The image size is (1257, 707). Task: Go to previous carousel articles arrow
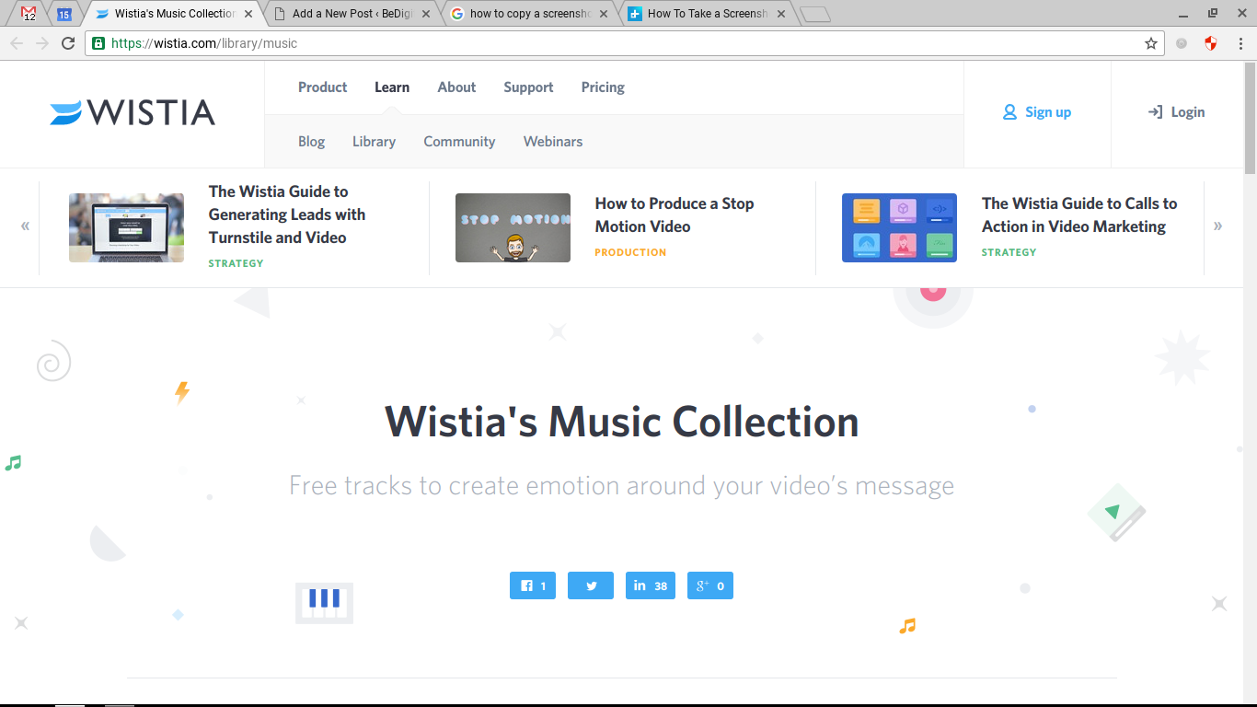pyautogui.click(x=25, y=226)
